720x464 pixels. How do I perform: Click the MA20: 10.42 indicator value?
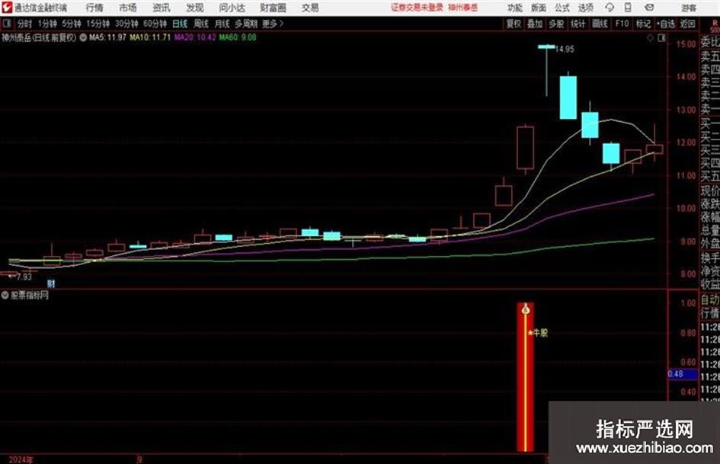pos(195,37)
